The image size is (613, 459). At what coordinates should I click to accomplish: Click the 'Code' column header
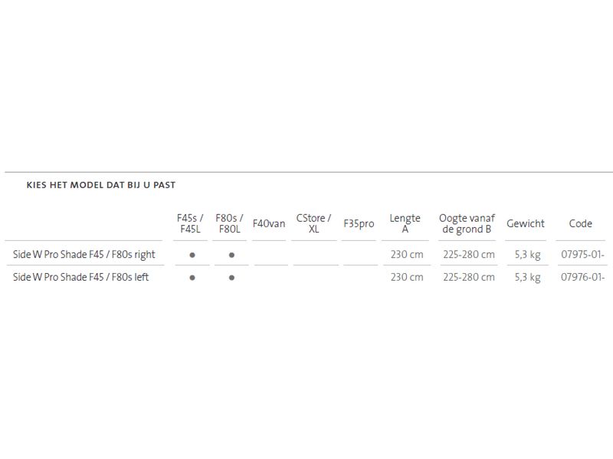click(581, 223)
